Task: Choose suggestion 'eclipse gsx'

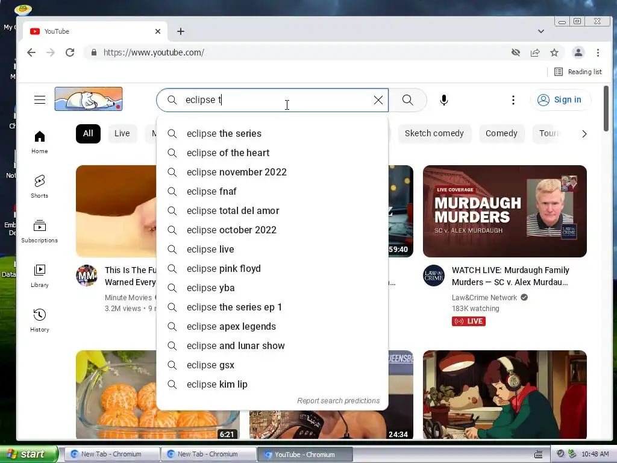Action: [x=272, y=365]
